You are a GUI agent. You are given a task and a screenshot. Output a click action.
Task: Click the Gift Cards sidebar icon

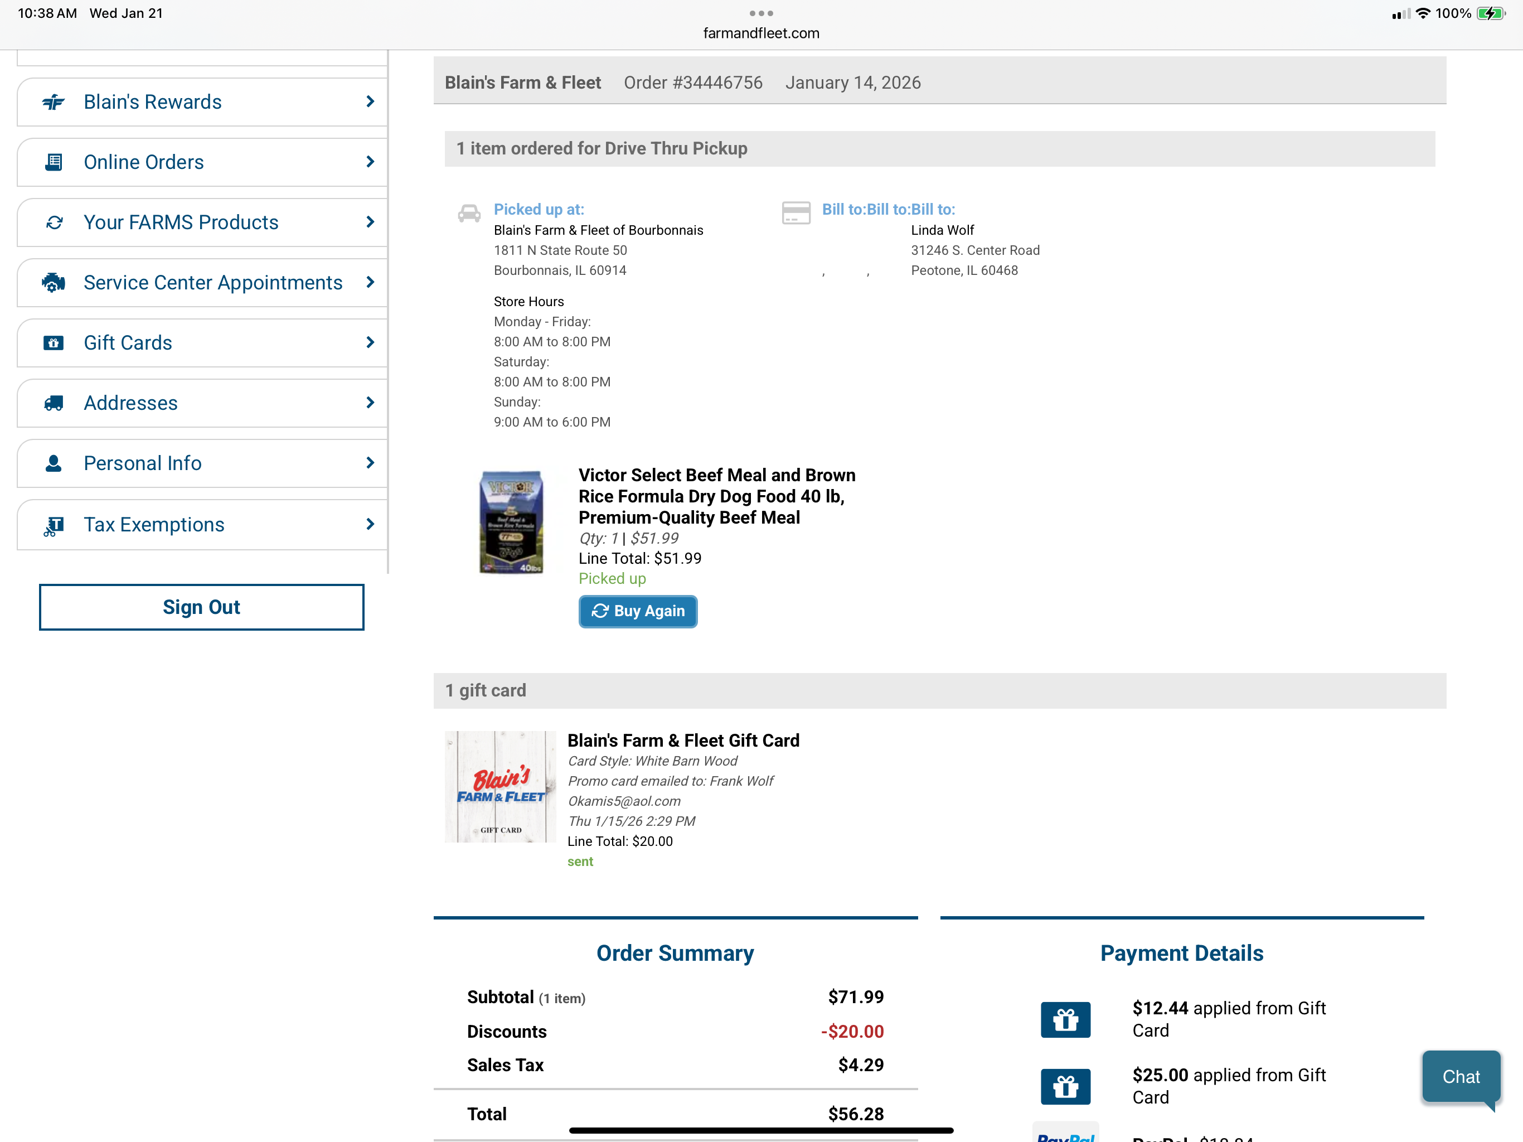click(53, 343)
